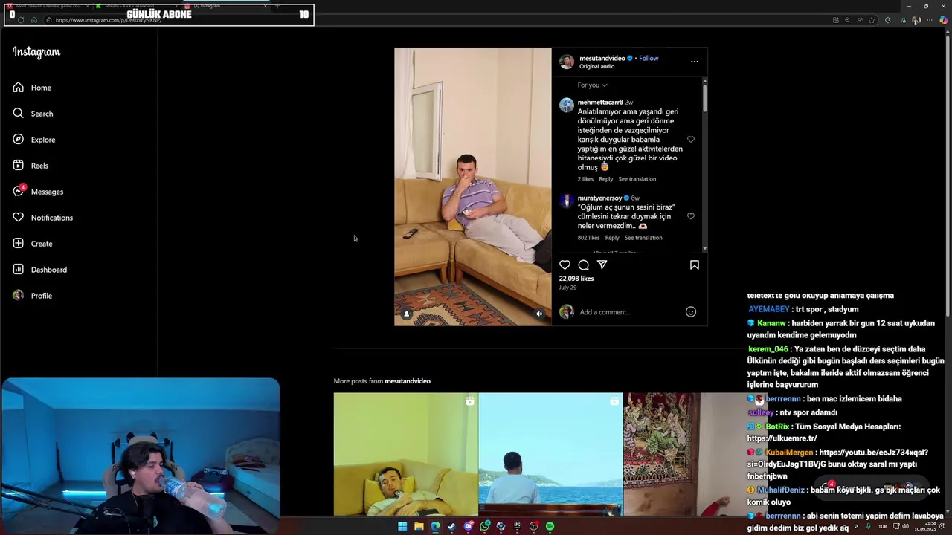Open Microsoft Edge from taskbar
The image size is (952, 535).
(435, 526)
